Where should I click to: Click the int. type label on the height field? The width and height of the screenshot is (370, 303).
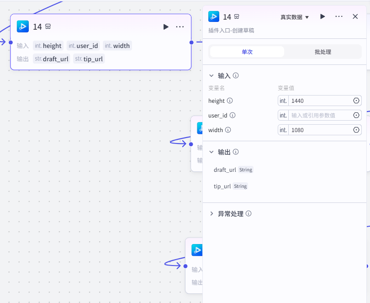tap(283, 101)
